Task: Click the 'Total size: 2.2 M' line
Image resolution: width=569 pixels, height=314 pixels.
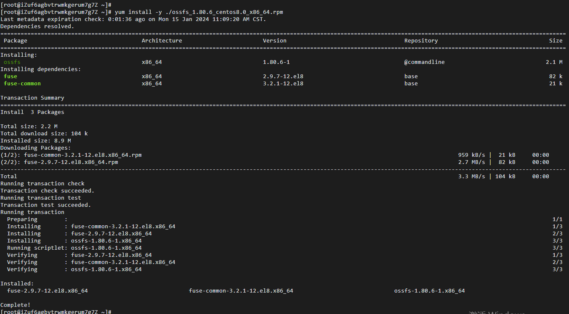Action: [29, 126]
